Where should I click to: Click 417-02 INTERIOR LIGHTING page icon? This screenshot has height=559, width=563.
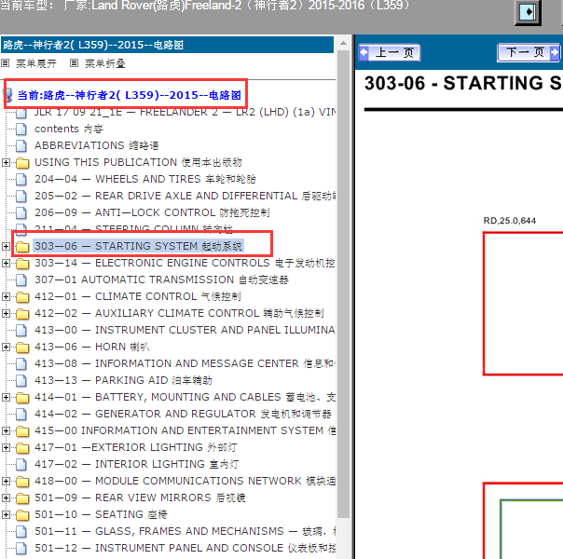pos(21,464)
